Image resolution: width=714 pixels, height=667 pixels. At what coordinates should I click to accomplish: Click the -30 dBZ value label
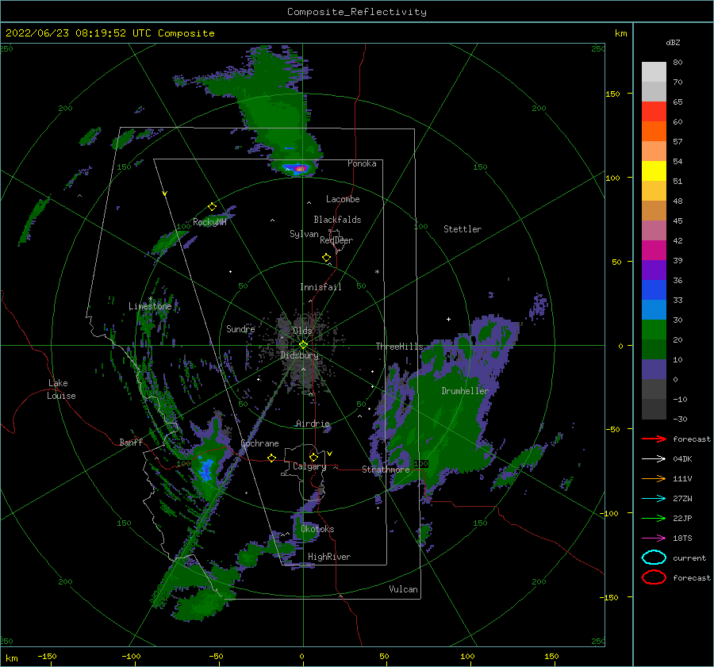680,419
